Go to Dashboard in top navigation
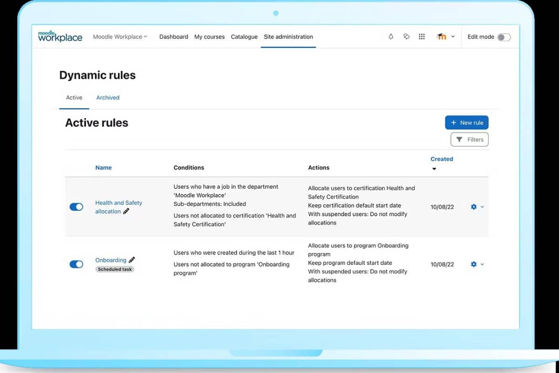Viewport: 559px width, 373px height. click(x=174, y=36)
